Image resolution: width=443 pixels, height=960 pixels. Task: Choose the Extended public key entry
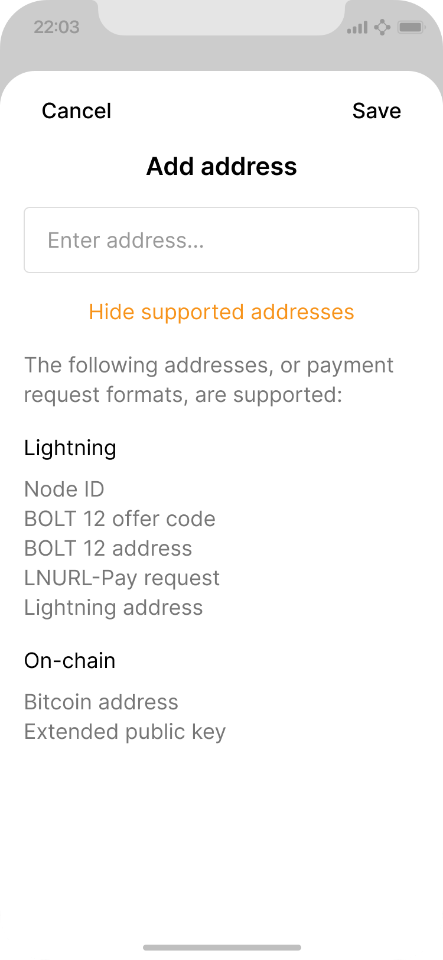pos(125,731)
